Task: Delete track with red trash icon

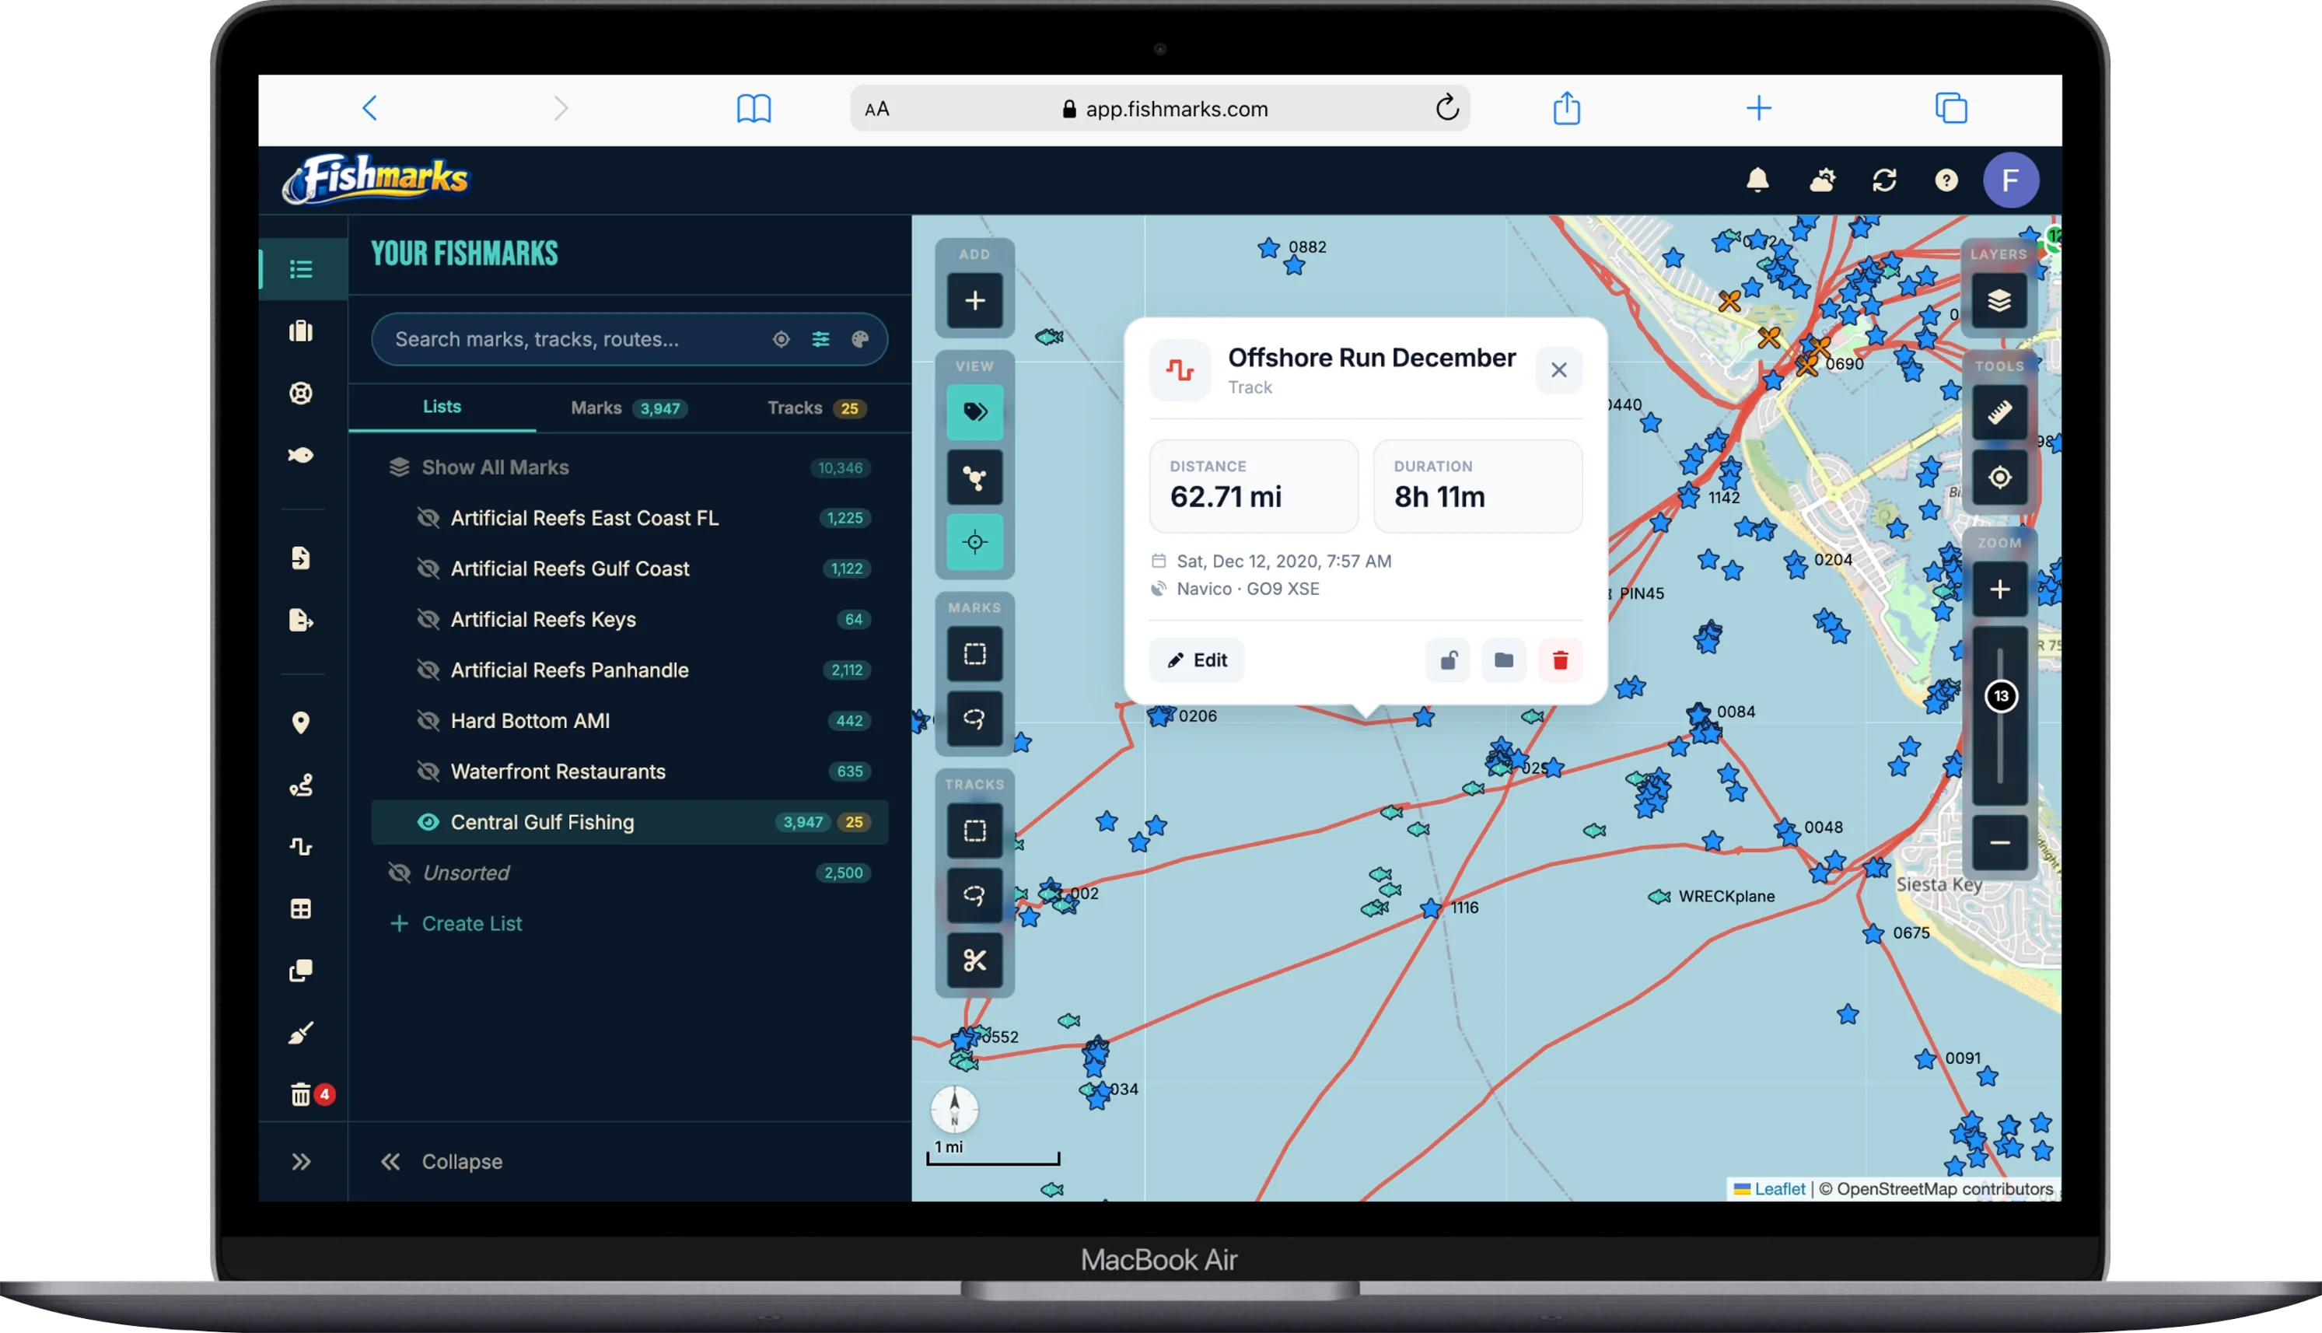Action: click(x=1561, y=660)
